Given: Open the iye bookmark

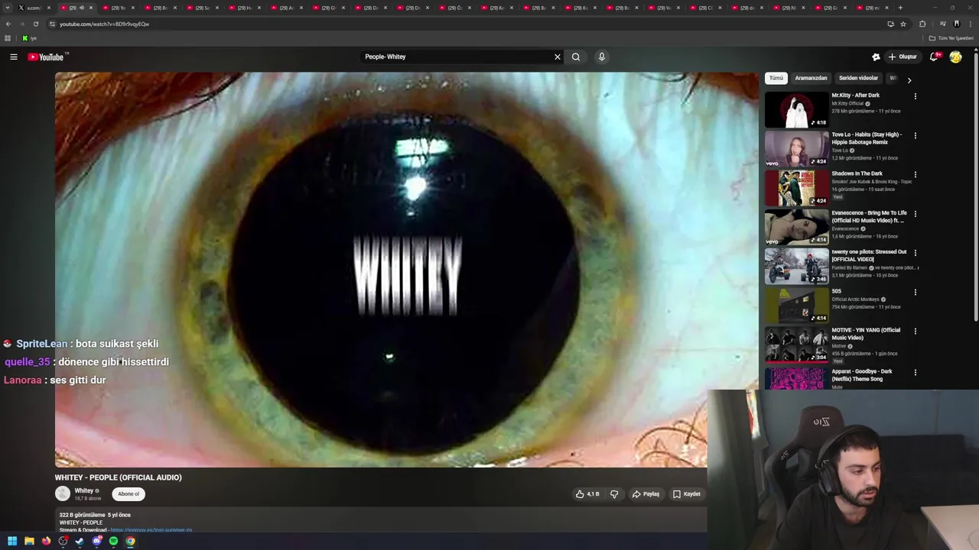Looking at the screenshot, I should [30, 38].
